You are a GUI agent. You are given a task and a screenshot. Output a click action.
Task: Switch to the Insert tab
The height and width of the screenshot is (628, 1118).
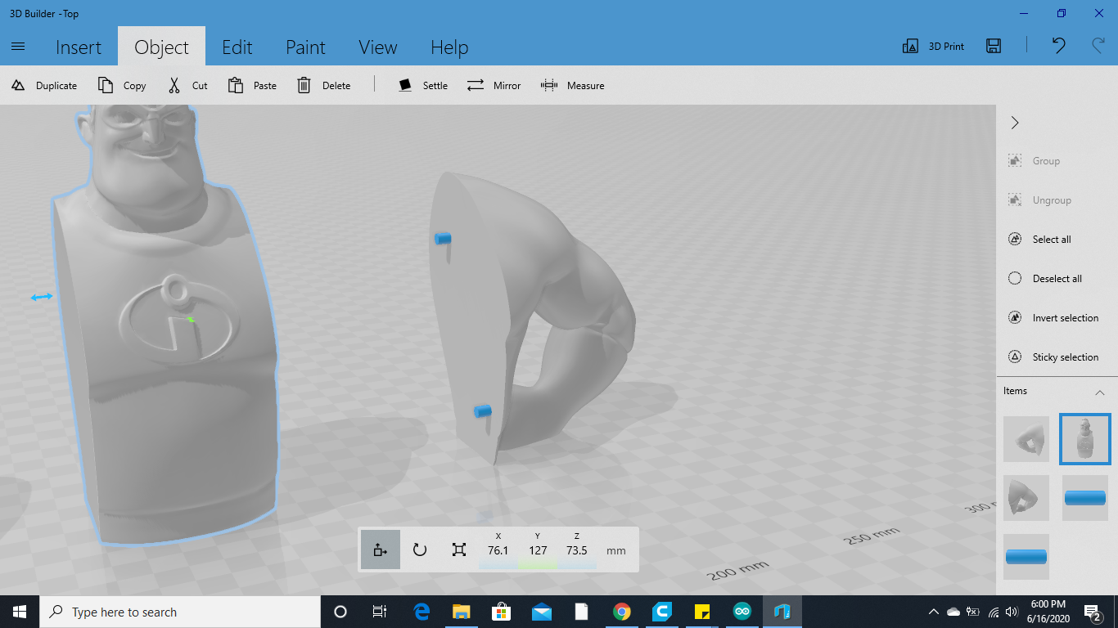click(x=79, y=47)
